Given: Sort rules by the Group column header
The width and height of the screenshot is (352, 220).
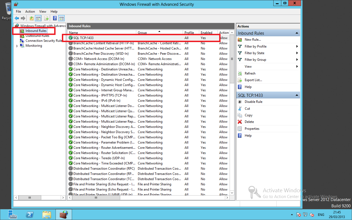Looking at the screenshot, I should pyautogui.click(x=159, y=32).
